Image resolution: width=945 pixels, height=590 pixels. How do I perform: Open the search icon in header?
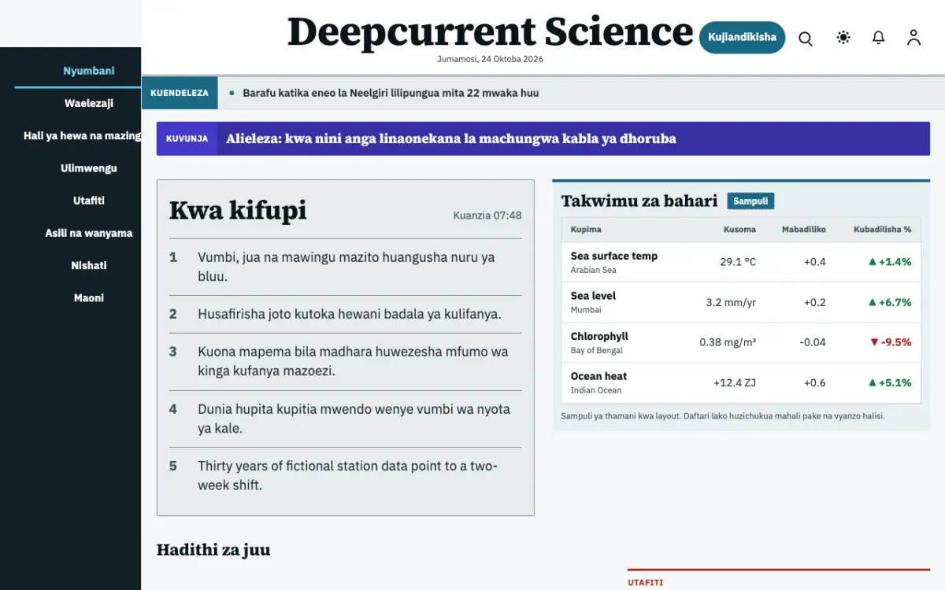tap(806, 38)
